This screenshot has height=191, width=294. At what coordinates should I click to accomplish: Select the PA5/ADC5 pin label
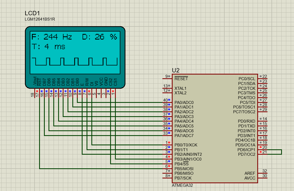coord(184,126)
